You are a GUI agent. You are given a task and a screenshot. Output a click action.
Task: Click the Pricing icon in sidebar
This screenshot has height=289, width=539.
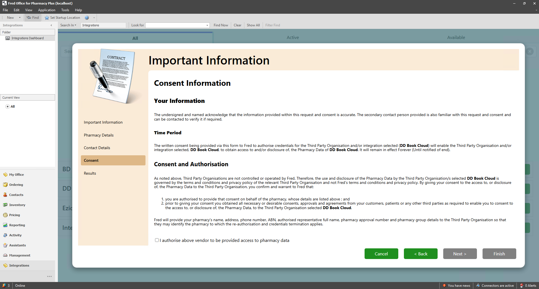[x=5, y=215]
